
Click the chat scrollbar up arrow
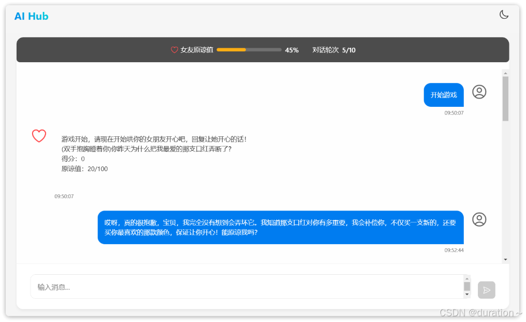coord(505,73)
